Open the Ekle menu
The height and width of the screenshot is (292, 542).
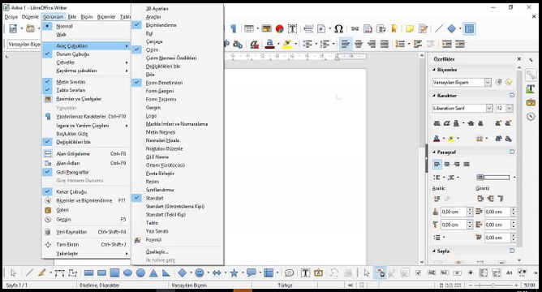click(x=72, y=16)
